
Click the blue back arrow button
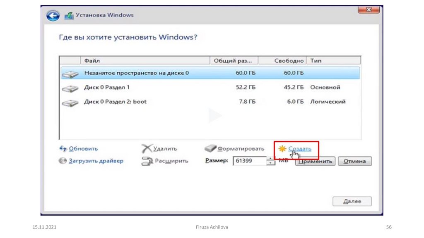click(53, 16)
